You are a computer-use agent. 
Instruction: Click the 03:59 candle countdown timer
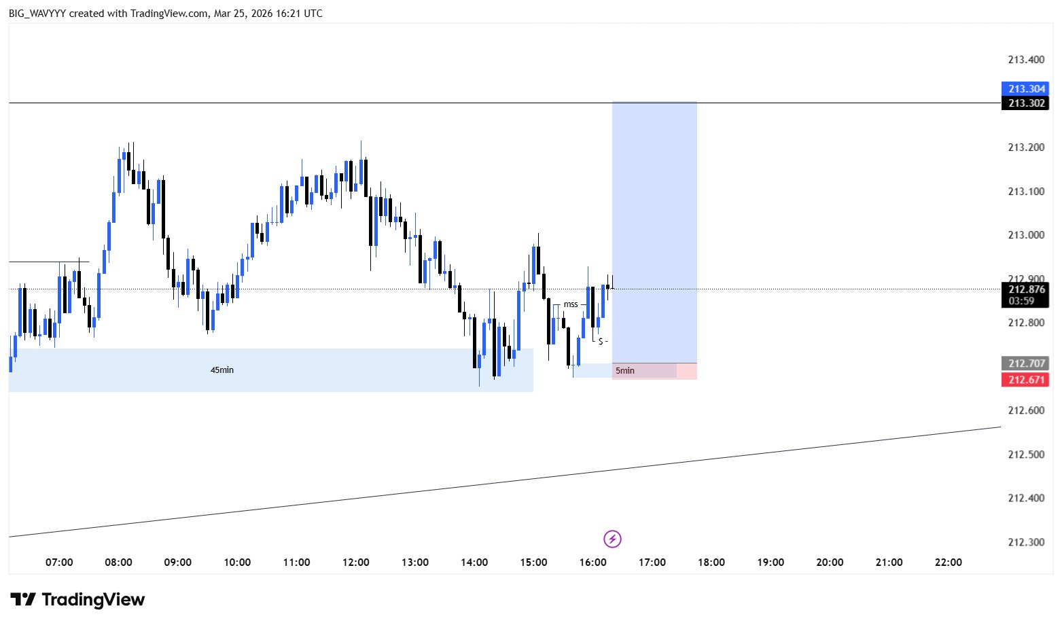(x=1021, y=301)
